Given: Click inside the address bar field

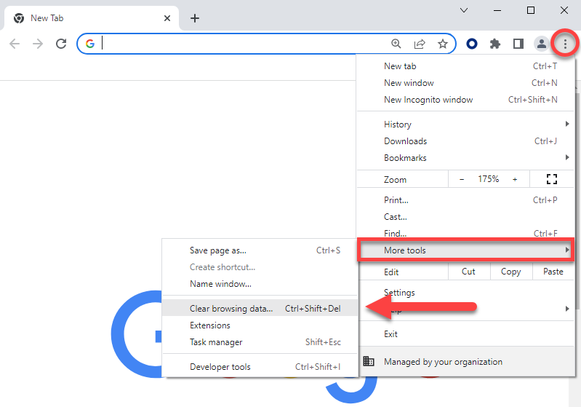Looking at the screenshot, I should click(x=240, y=44).
